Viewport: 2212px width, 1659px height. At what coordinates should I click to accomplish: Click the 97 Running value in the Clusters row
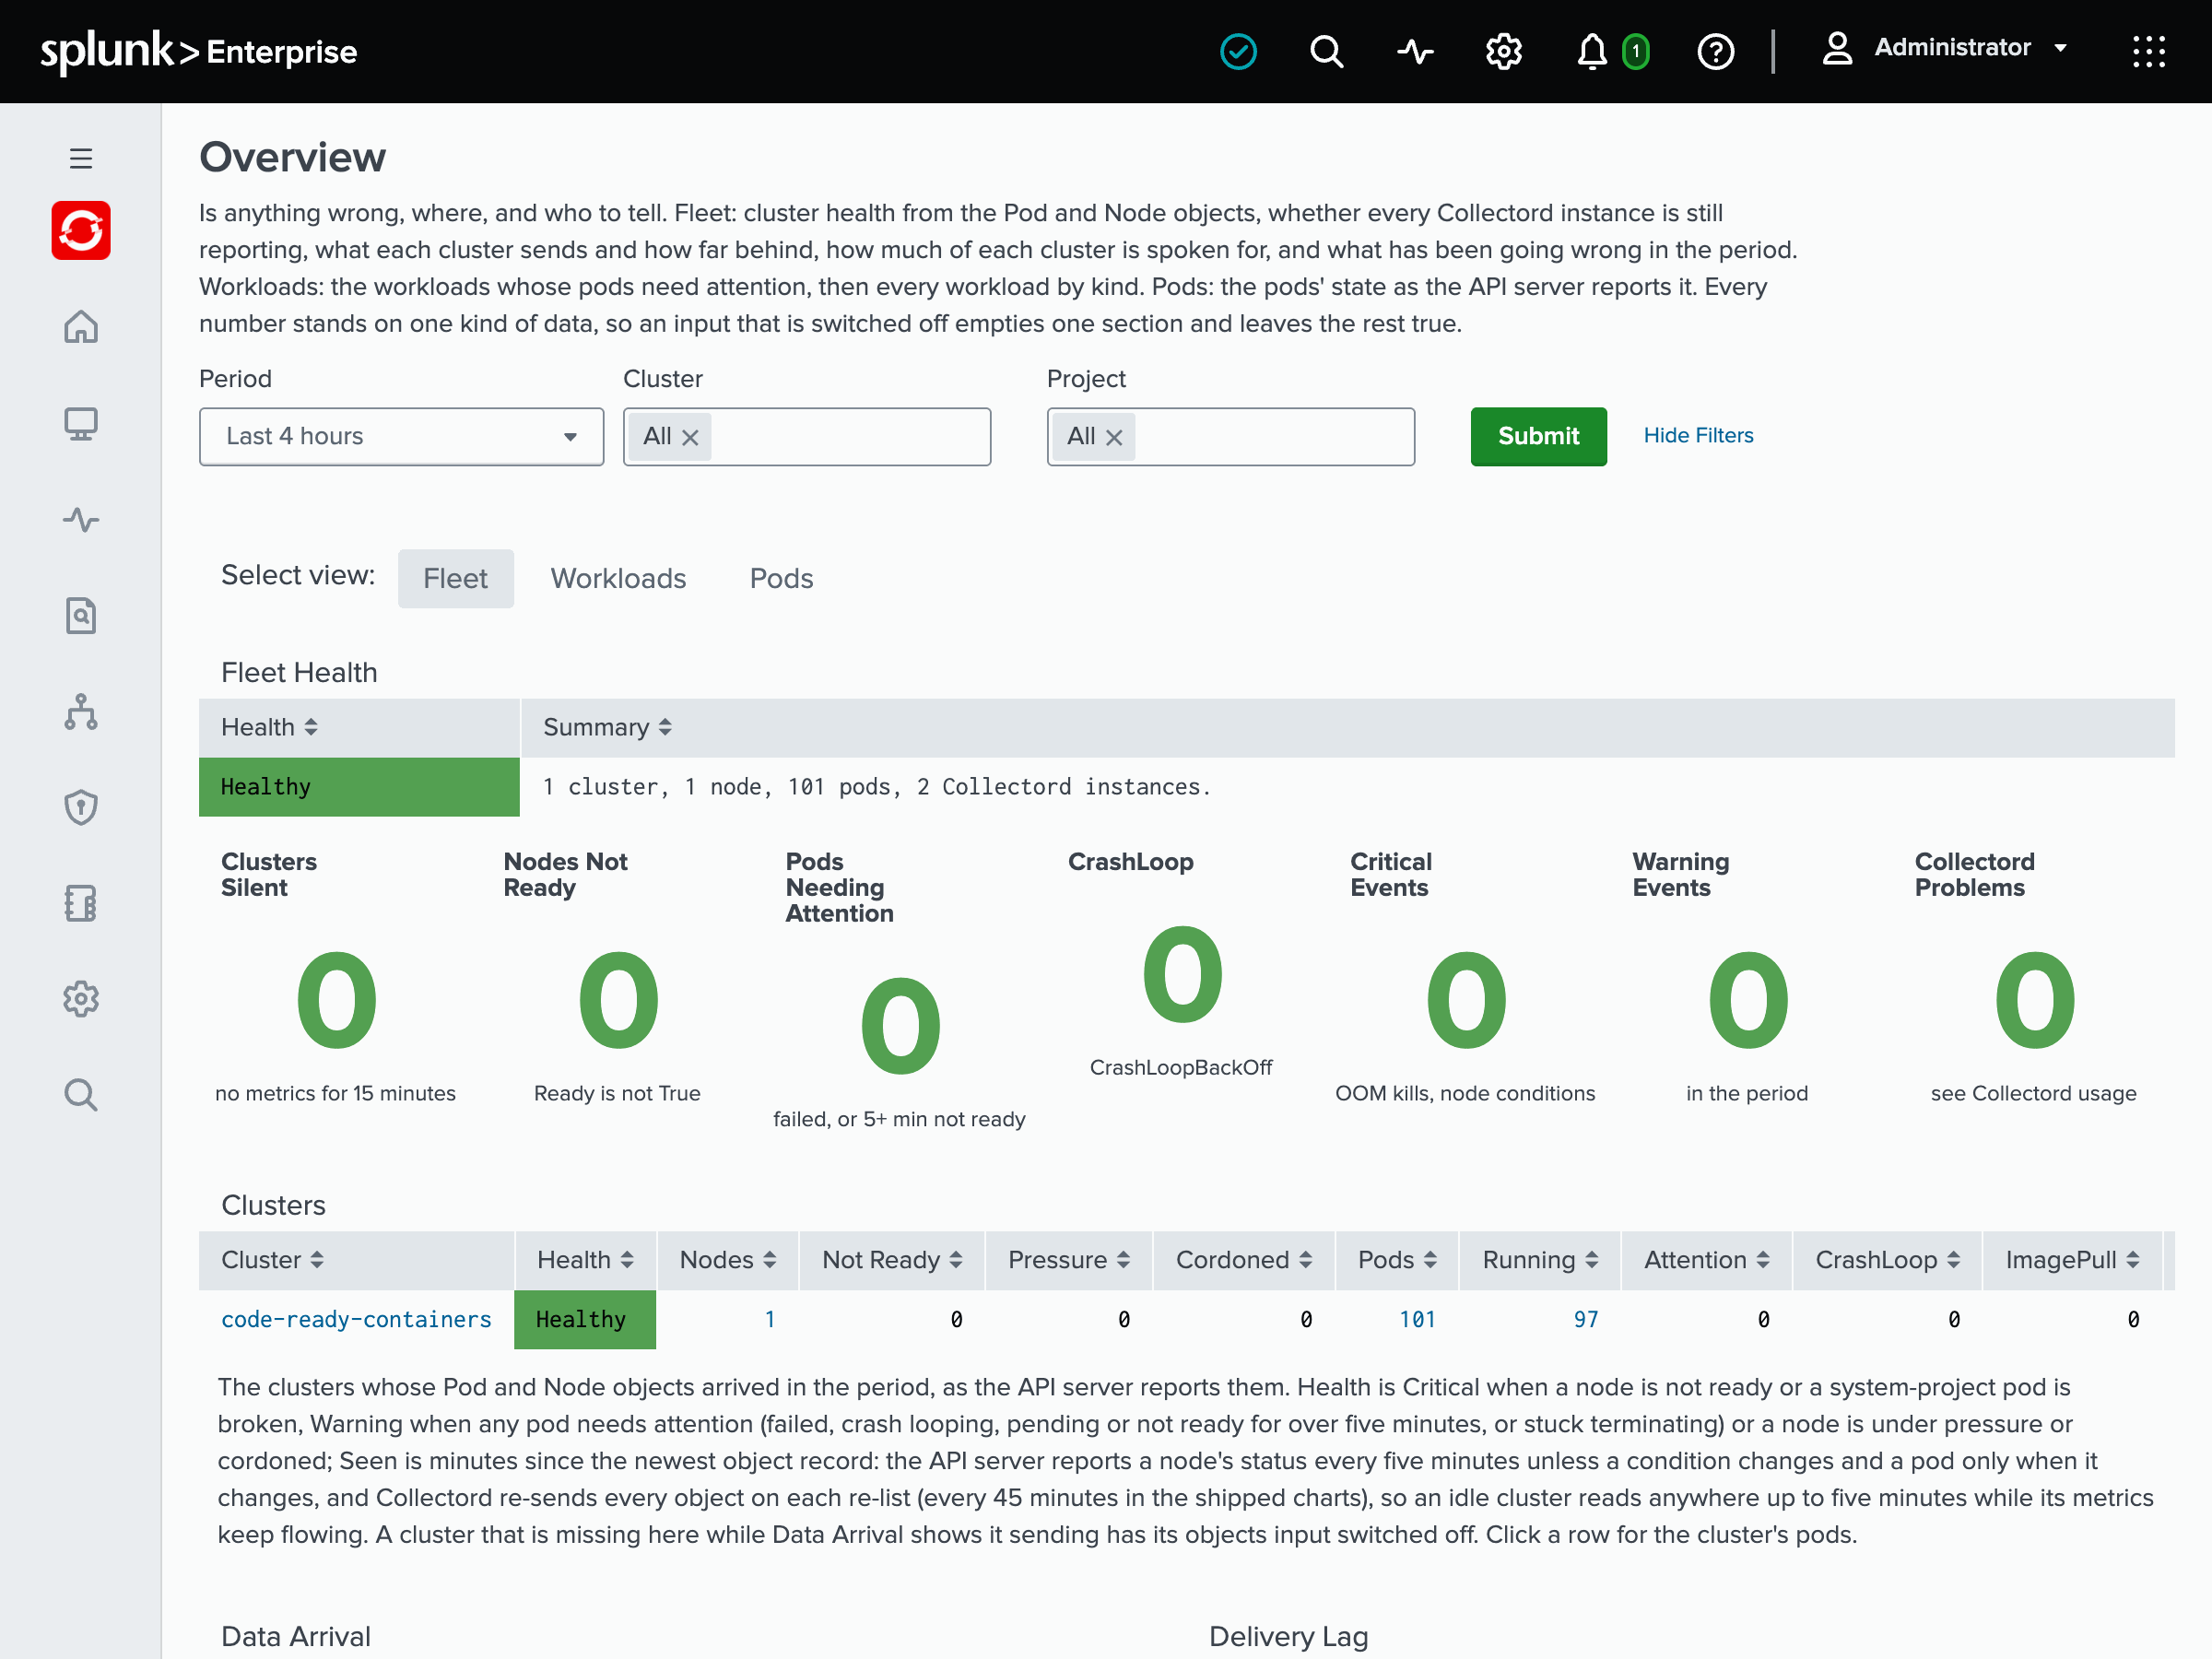1586,1319
